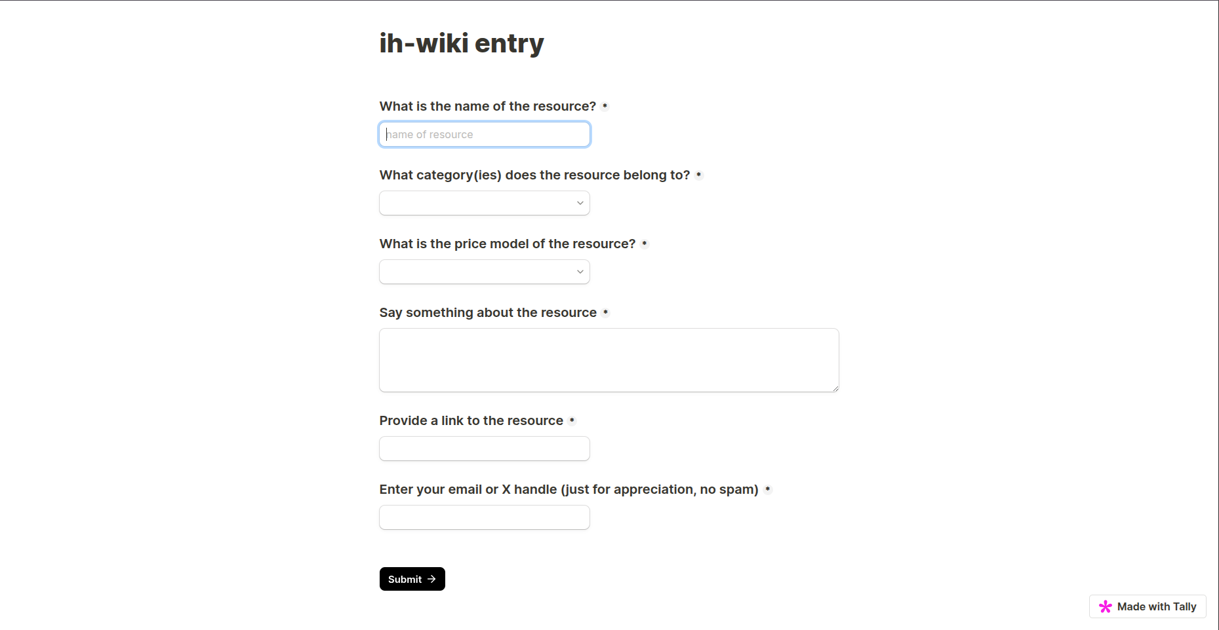Click the arrow icon inside the Submit button
This screenshot has height=630, width=1219.
pos(432,579)
